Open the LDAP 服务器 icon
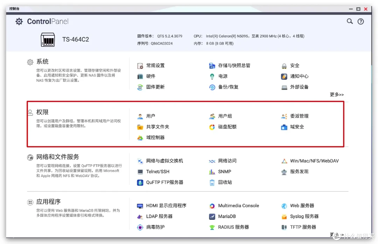Screen dimensions: 378x244 (140, 216)
